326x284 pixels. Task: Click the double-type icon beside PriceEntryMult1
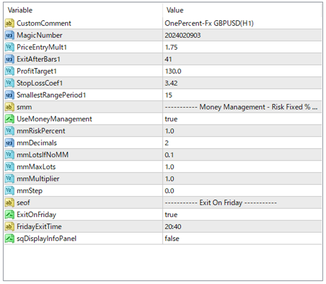click(x=9, y=47)
